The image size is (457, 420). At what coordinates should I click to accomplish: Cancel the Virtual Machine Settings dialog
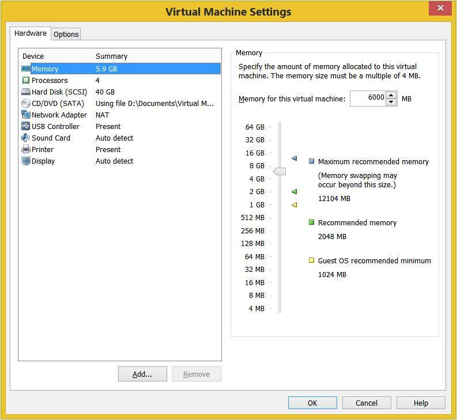pyautogui.click(x=367, y=403)
